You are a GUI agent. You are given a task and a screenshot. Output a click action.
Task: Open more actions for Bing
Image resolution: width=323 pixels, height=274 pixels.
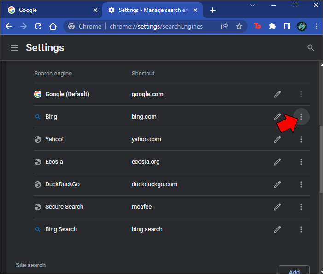tap(301, 117)
